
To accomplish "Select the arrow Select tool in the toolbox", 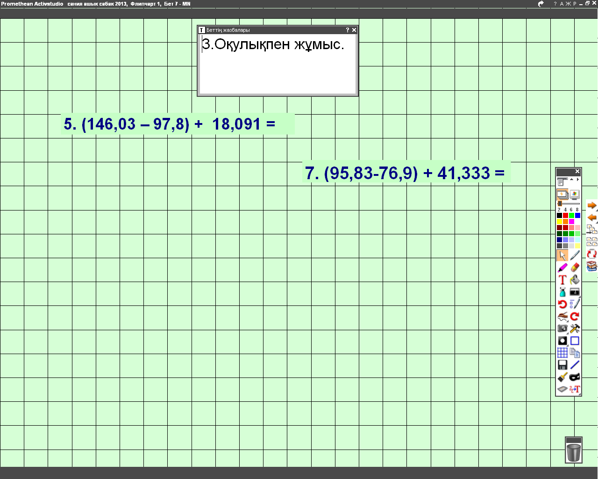I will (562, 255).
